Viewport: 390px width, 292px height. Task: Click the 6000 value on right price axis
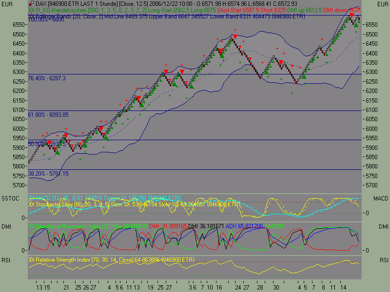tap(371, 128)
